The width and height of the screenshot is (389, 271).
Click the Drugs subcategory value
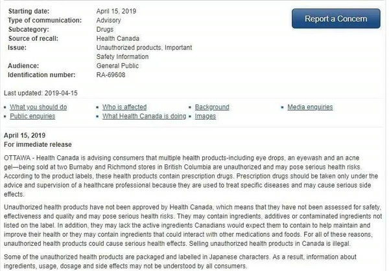106,30
